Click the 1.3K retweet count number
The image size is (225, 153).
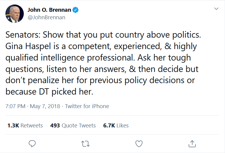click(13, 125)
